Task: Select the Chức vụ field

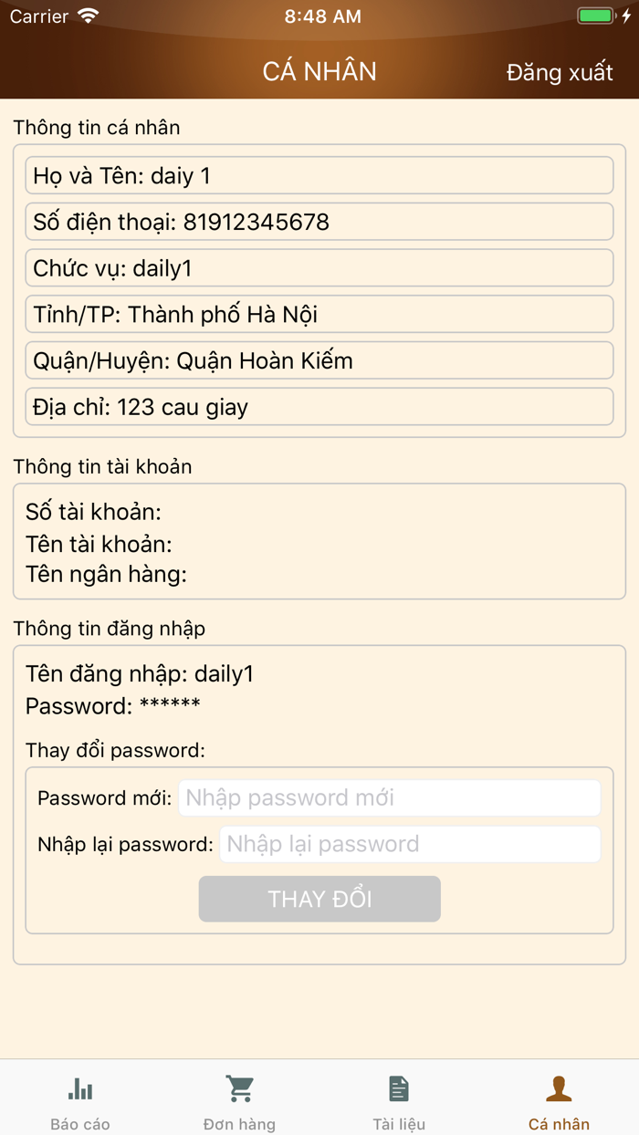Action: click(x=319, y=268)
